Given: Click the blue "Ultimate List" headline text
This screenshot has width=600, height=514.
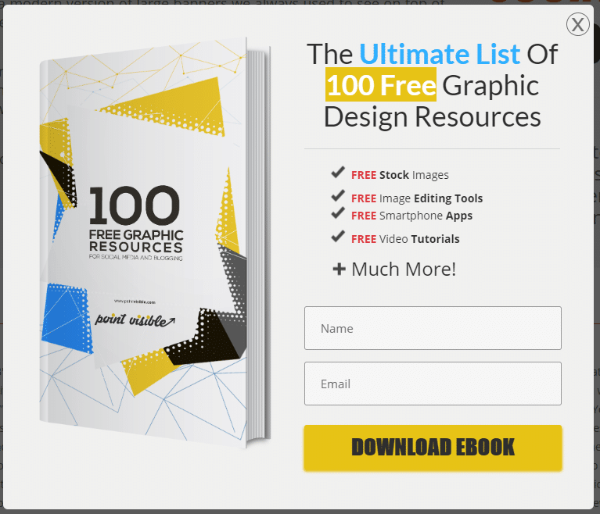Looking at the screenshot, I should point(439,54).
